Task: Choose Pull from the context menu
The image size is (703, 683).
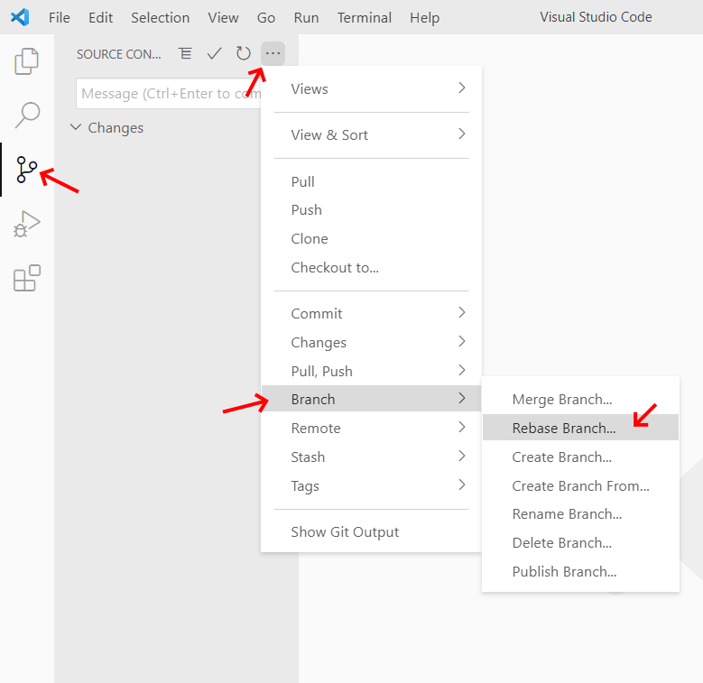Action: (303, 181)
